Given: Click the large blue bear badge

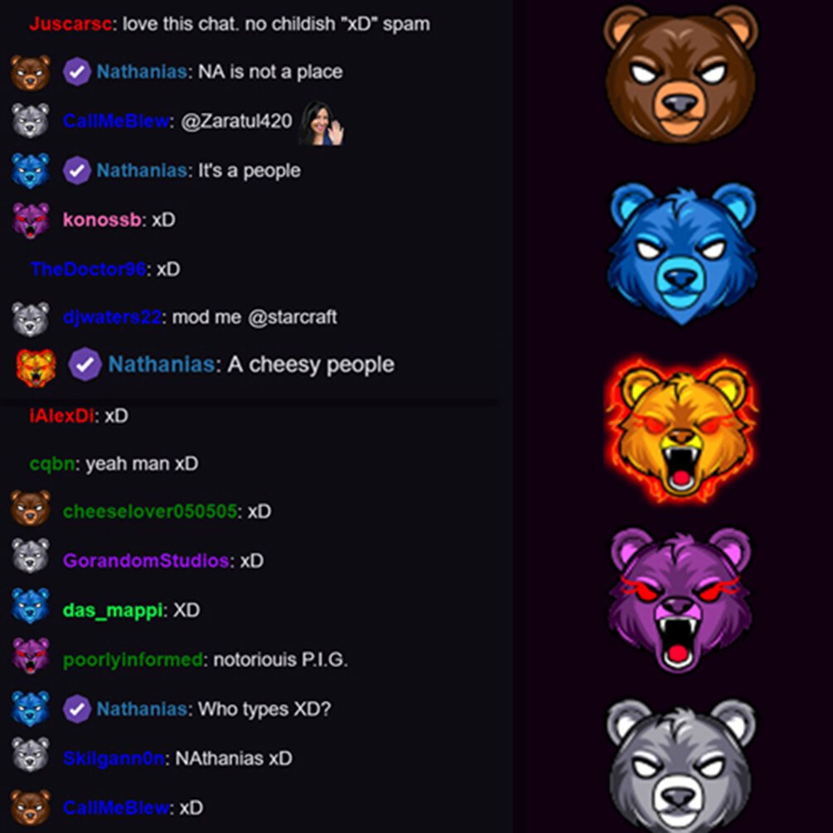Looking at the screenshot, I should (x=682, y=253).
